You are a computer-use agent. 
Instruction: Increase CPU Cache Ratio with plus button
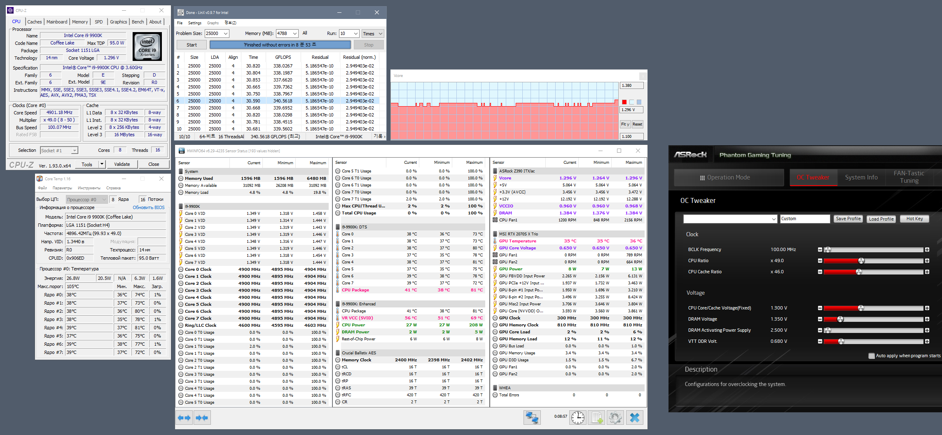pyautogui.click(x=927, y=272)
